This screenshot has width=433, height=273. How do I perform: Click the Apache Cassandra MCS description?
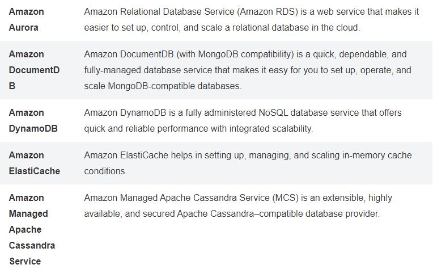(238, 206)
